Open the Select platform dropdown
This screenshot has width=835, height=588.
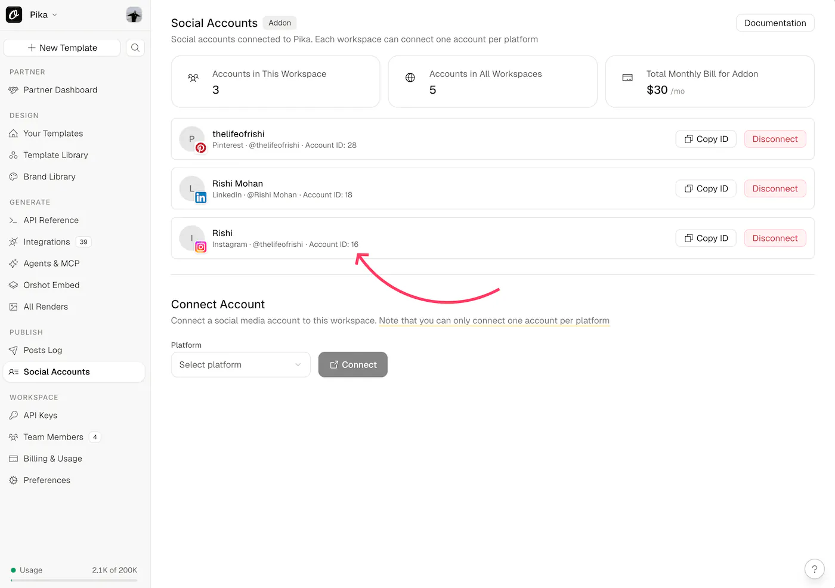pos(240,364)
